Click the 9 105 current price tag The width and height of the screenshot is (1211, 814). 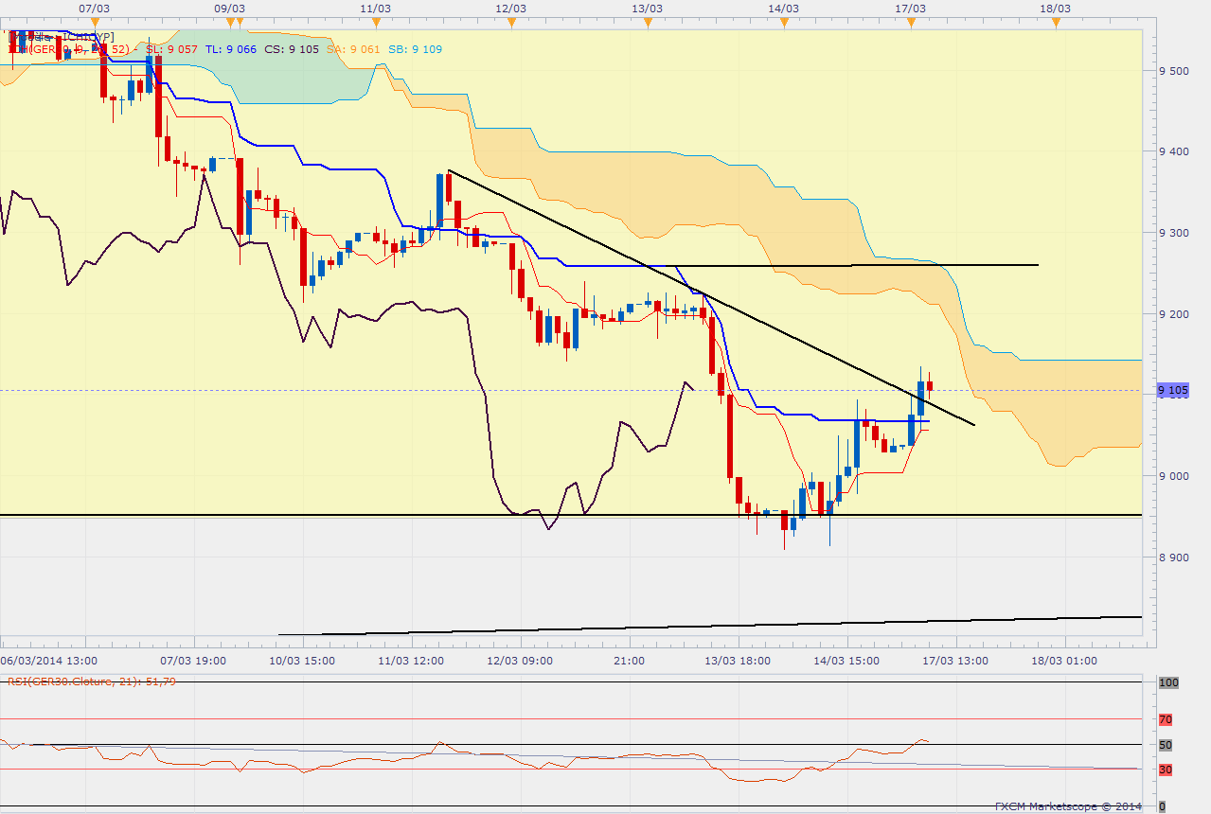(1173, 390)
